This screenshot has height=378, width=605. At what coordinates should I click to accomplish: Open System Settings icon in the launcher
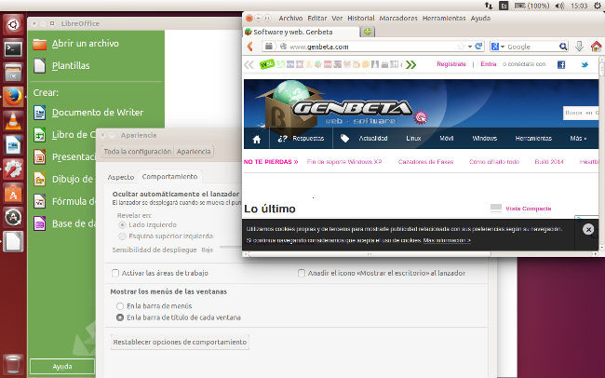[13, 169]
